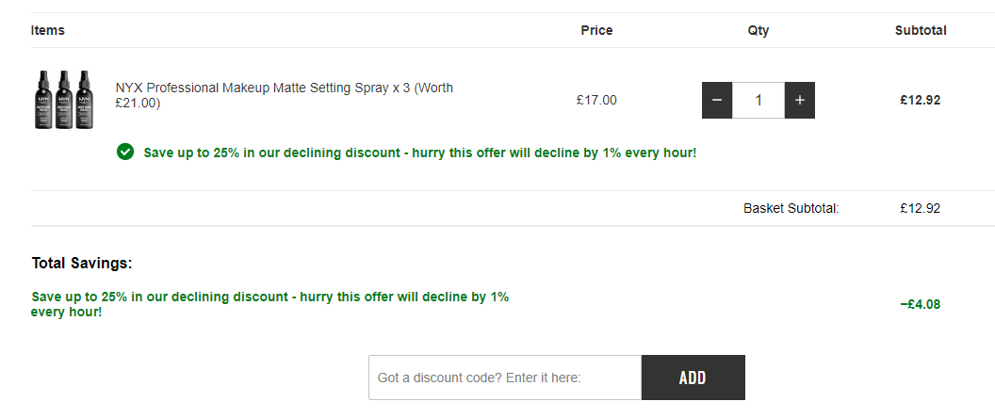This screenshot has height=418, width=995.
Task: Select the declining discount message under the product
Action: point(420,153)
